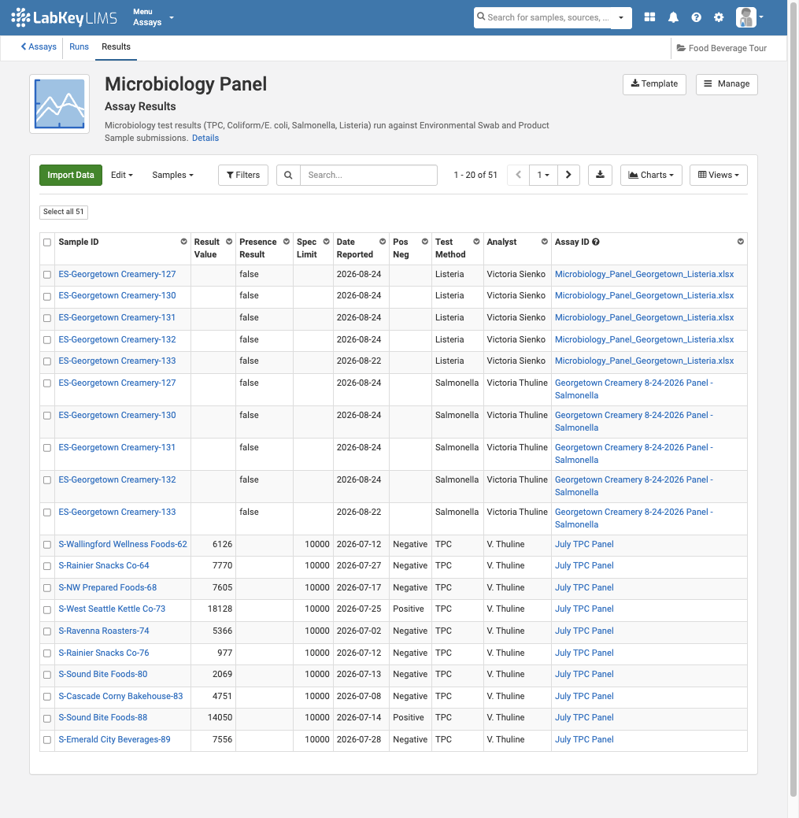This screenshot has width=799, height=818.
Task: Open the page number dropdown
Action: [x=543, y=176]
